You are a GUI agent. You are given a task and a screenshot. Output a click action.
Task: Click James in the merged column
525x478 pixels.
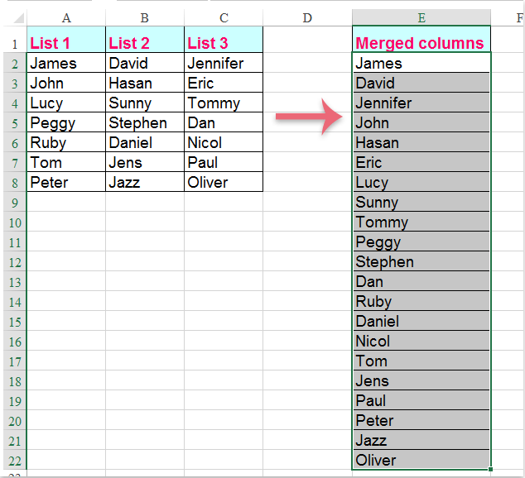(421, 64)
